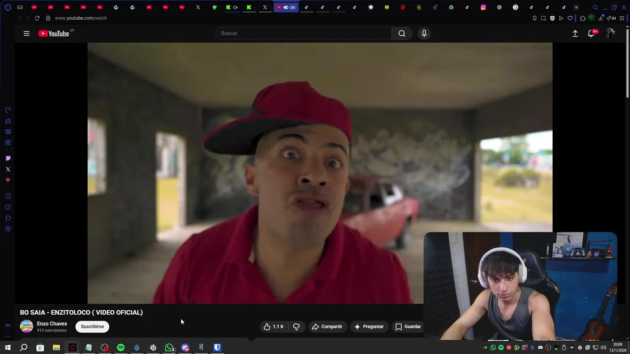Go to YouTube home via logo
Viewport: 630px width, 354px height.
[x=54, y=33]
